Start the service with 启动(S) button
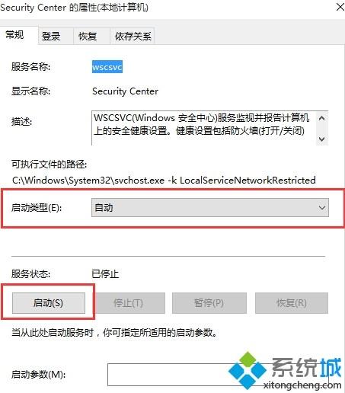 click(x=49, y=303)
